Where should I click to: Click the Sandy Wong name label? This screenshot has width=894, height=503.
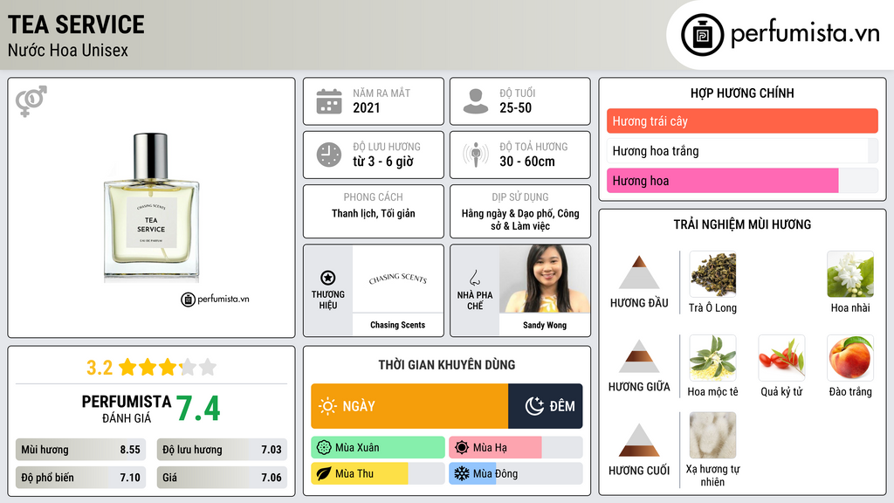coord(545,325)
